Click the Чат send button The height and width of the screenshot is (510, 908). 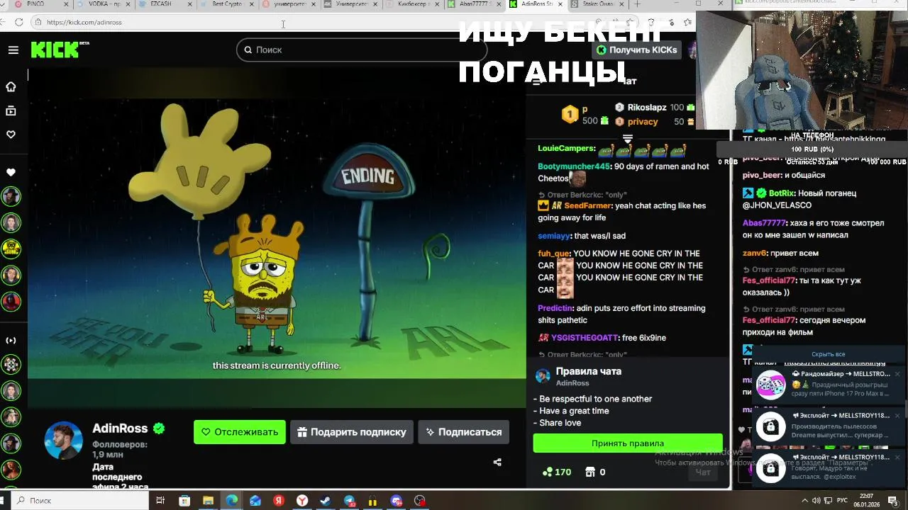[703, 472]
